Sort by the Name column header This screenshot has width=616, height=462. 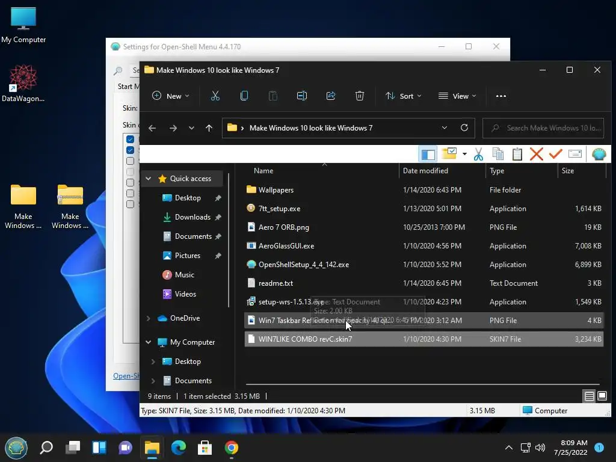pos(263,171)
